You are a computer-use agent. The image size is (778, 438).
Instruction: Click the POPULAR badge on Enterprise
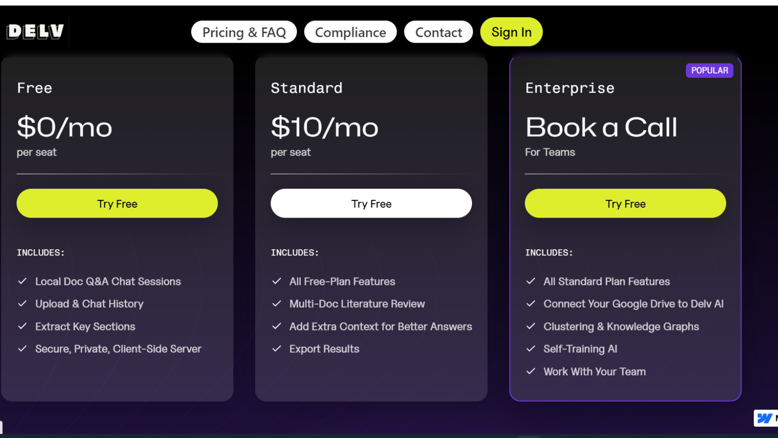(x=709, y=71)
